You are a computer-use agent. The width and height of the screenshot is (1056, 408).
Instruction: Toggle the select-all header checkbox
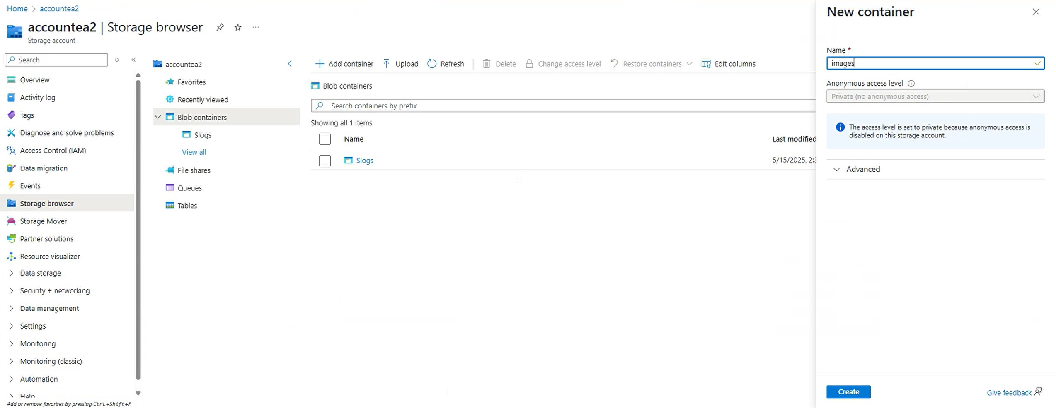click(325, 139)
